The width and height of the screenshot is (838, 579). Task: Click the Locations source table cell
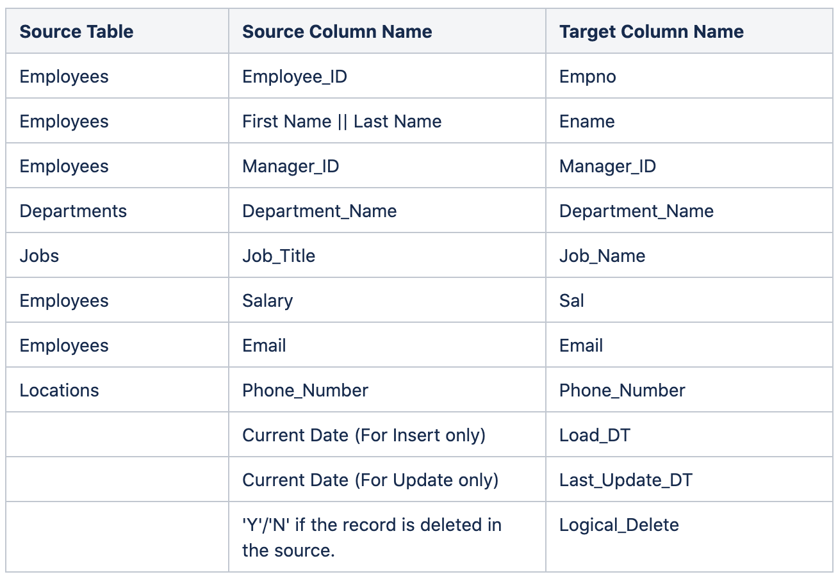(x=58, y=390)
